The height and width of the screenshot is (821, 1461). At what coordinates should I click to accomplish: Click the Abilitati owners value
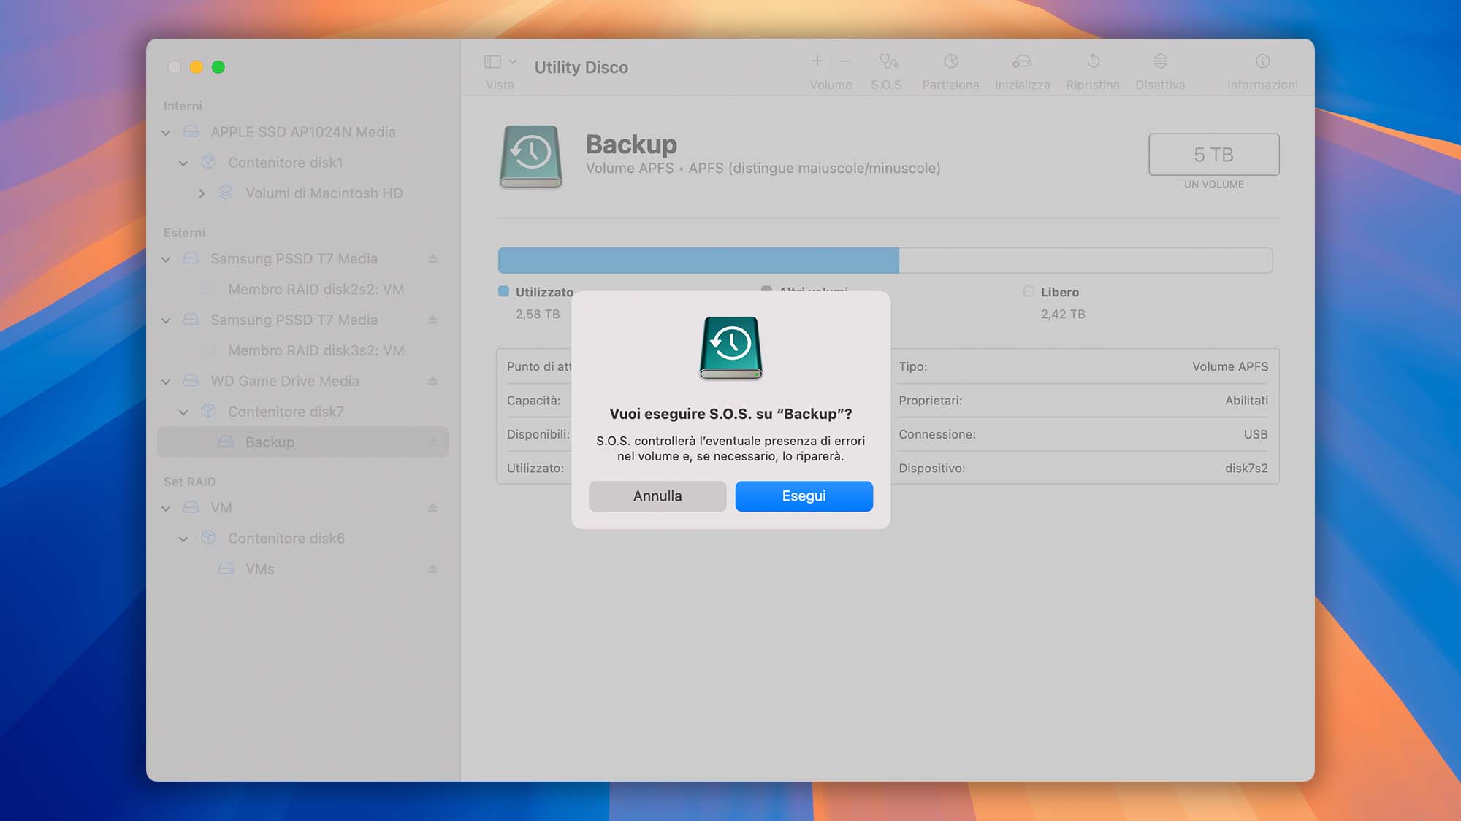[x=1246, y=401]
